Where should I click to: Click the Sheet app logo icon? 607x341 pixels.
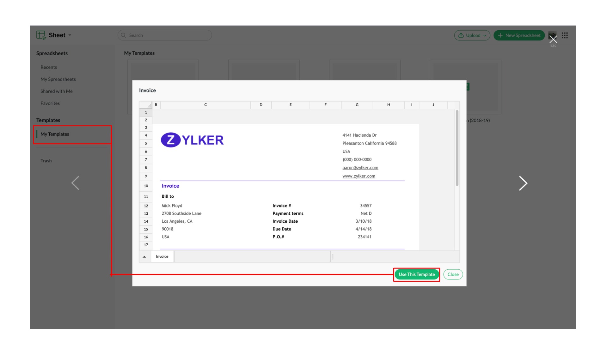click(x=41, y=35)
